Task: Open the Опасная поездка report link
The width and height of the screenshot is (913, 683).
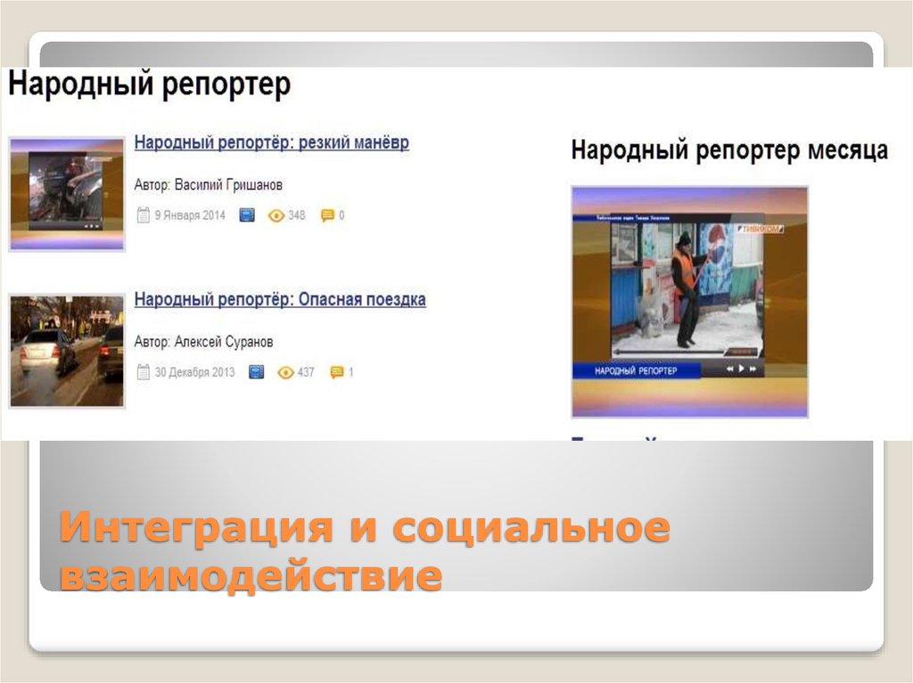Action: click(x=280, y=300)
